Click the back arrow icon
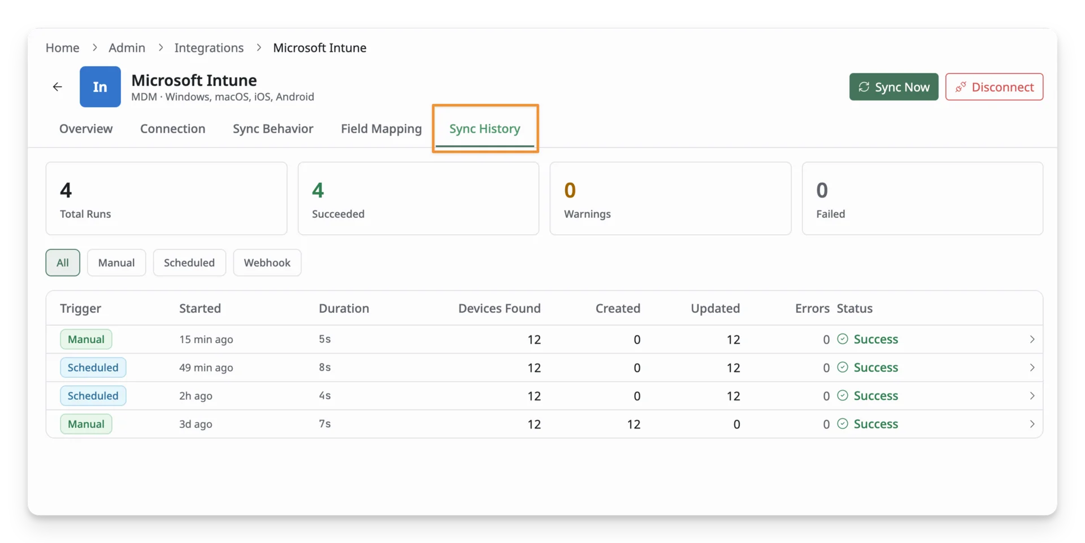This screenshot has height=543, width=1085. click(x=57, y=87)
